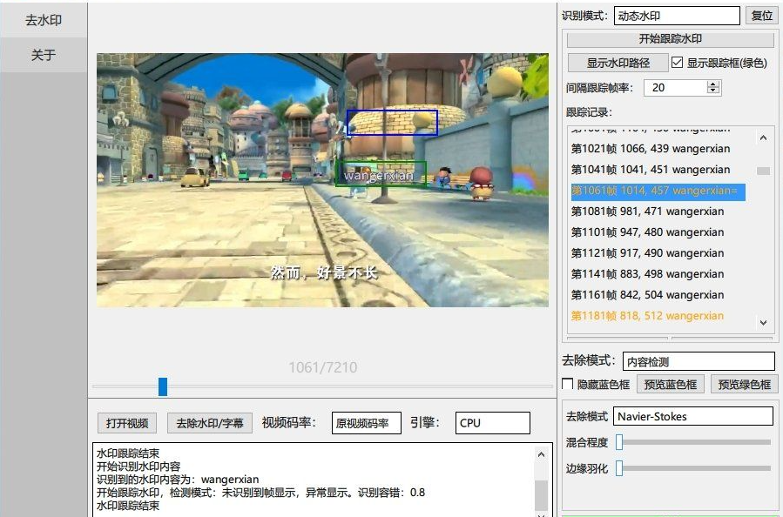Viewport: 783px width, 517px height.
Task: Increase 间隔跟踪帧率 with the up arrow
Action: click(713, 84)
